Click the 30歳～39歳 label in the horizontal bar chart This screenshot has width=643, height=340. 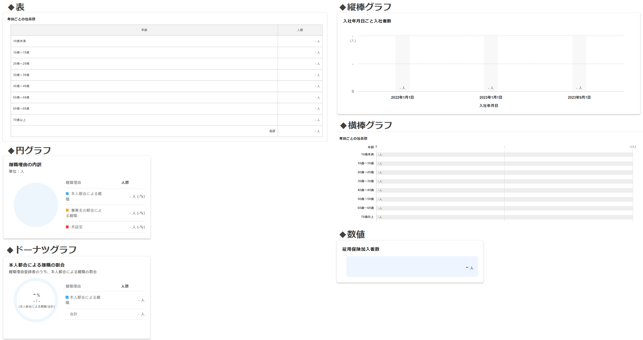[x=366, y=181]
